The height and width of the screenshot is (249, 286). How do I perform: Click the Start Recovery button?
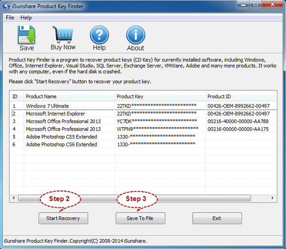click(63, 218)
